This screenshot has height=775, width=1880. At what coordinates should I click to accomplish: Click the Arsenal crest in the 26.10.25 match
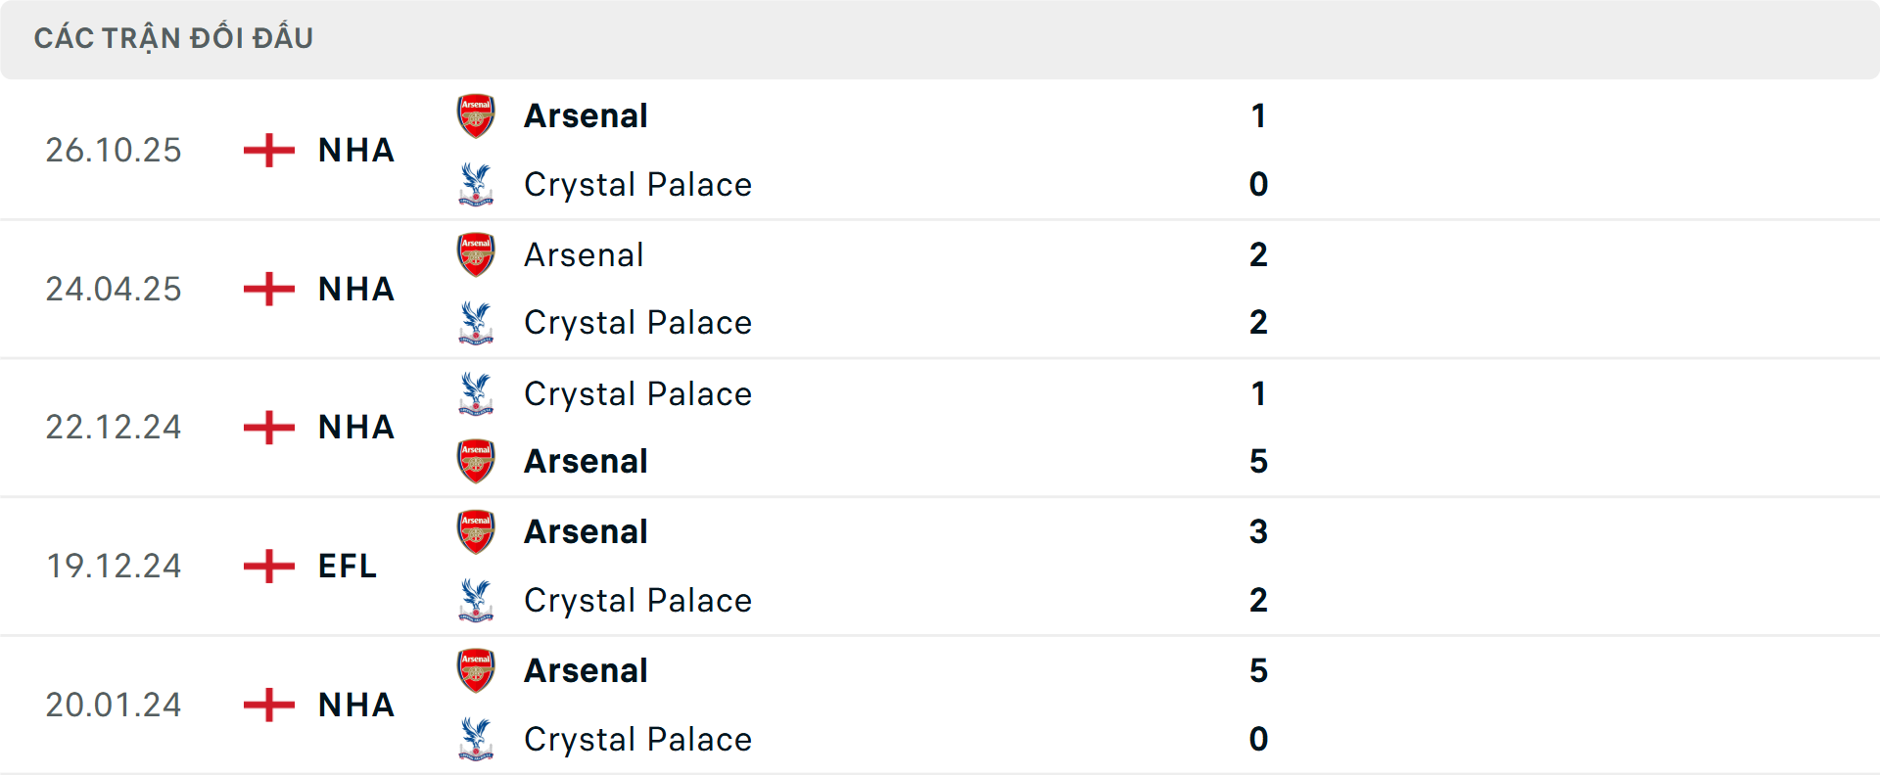tap(476, 114)
